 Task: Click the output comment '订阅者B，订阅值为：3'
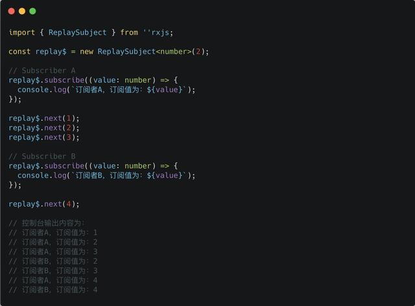53,271
